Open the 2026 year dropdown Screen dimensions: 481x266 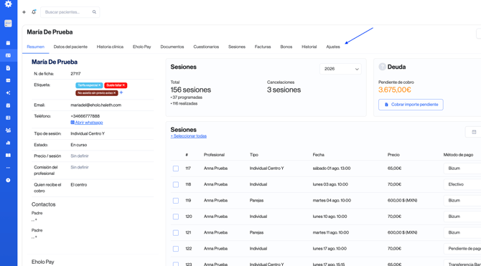(x=340, y=69)
